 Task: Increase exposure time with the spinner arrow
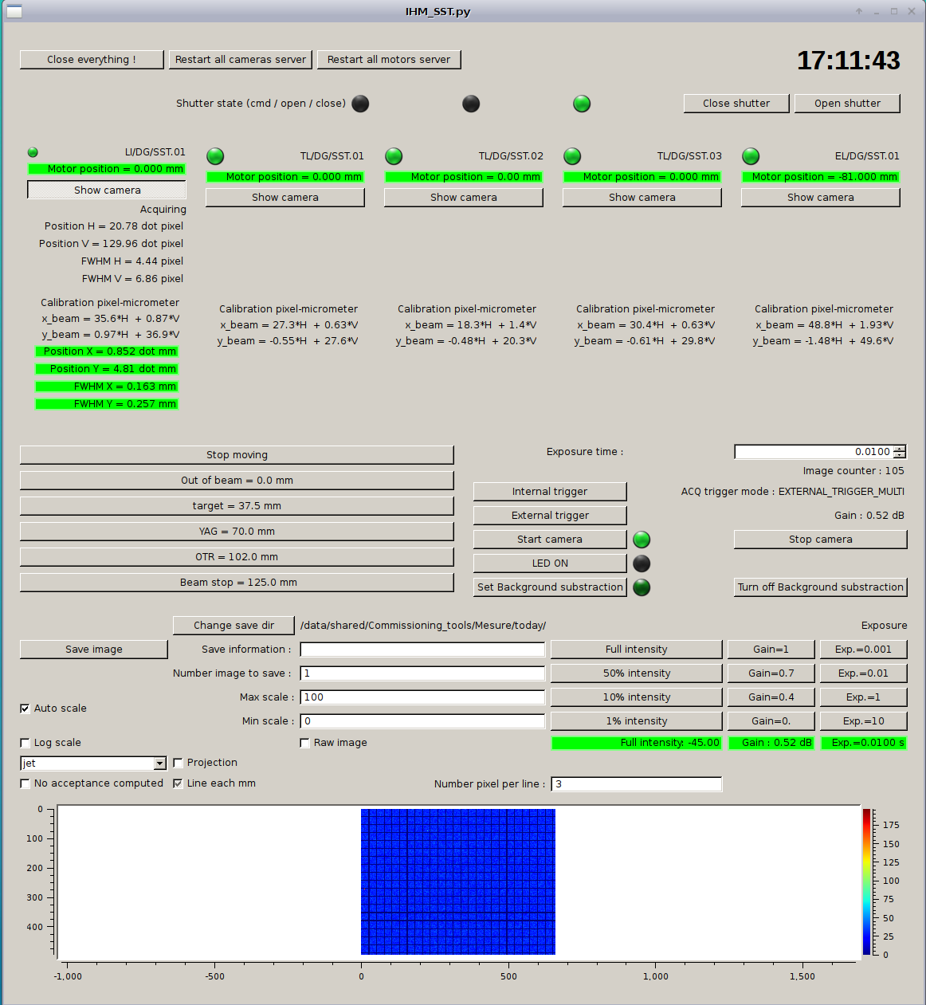900,449
